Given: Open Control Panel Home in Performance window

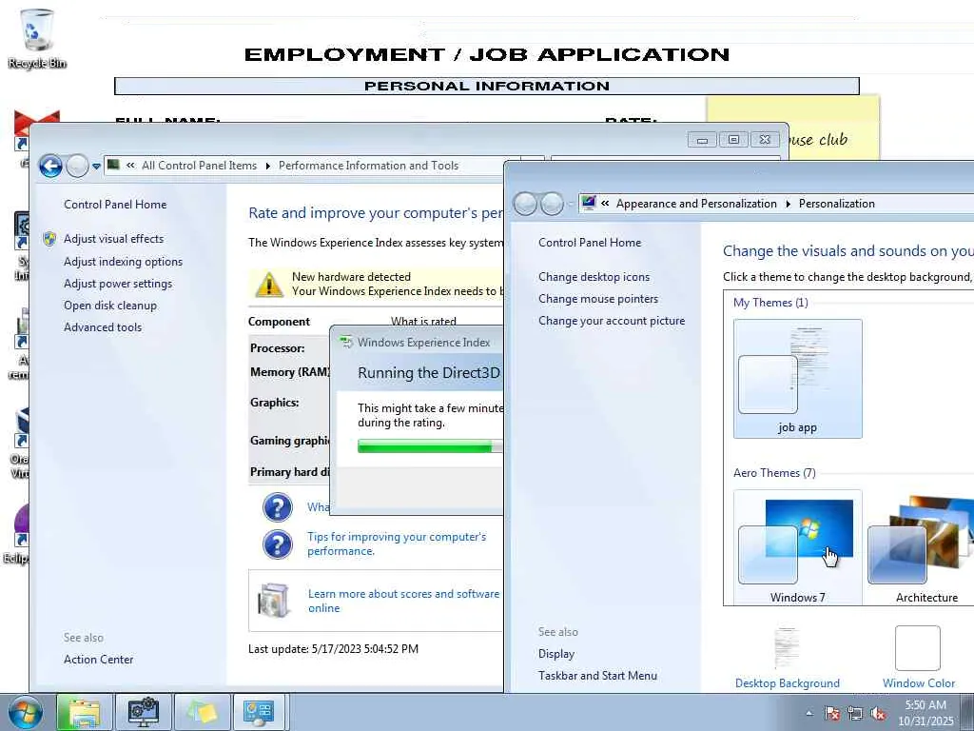Looking at the screenshot, I should pyautogui.click(x=115, y=205).
